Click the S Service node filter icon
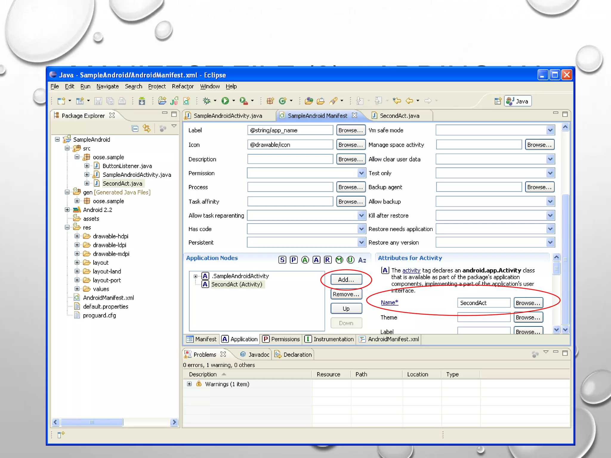The width and height of the screenshot is (611, 458). (282, 260)
